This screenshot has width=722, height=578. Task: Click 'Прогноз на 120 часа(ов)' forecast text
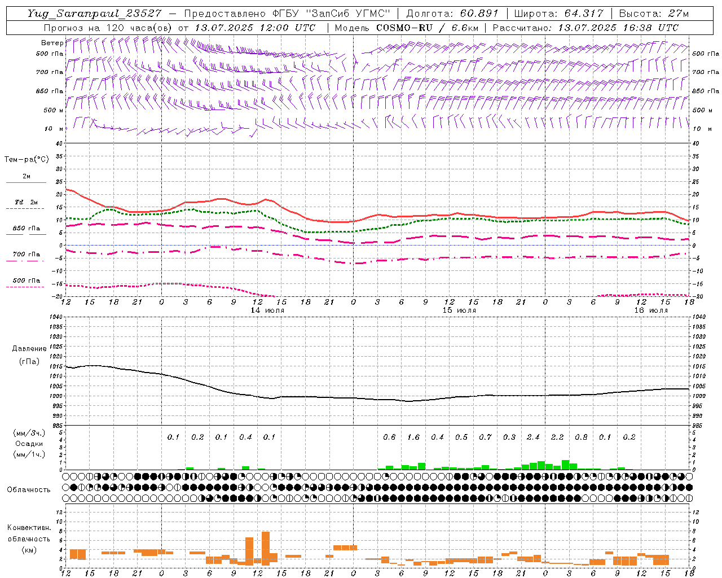108,28
